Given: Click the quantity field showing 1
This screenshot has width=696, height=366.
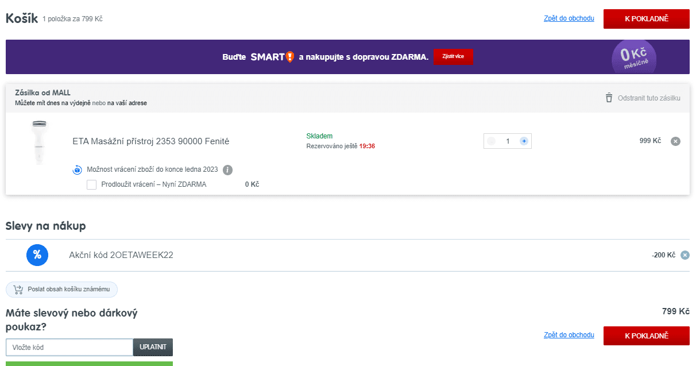Looking at the screenshot, I should tap(508, 141).
